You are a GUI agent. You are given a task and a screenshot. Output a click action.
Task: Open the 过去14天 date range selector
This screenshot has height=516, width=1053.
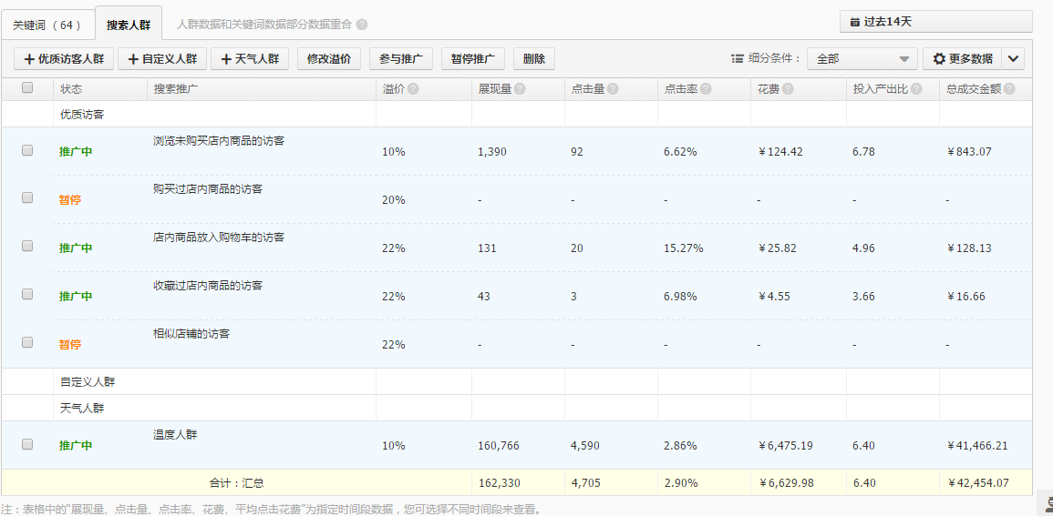tap(935, 22)
